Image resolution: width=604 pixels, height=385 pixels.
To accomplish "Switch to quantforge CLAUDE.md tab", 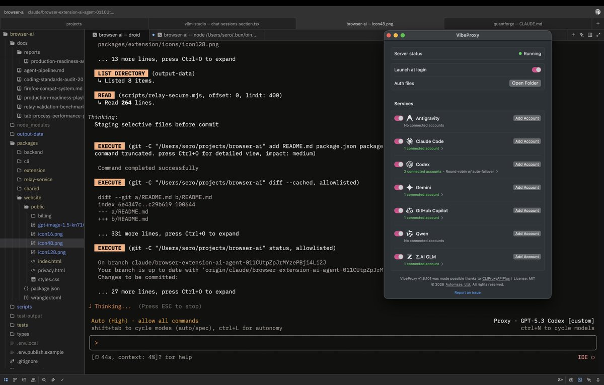I will point(518,24).
